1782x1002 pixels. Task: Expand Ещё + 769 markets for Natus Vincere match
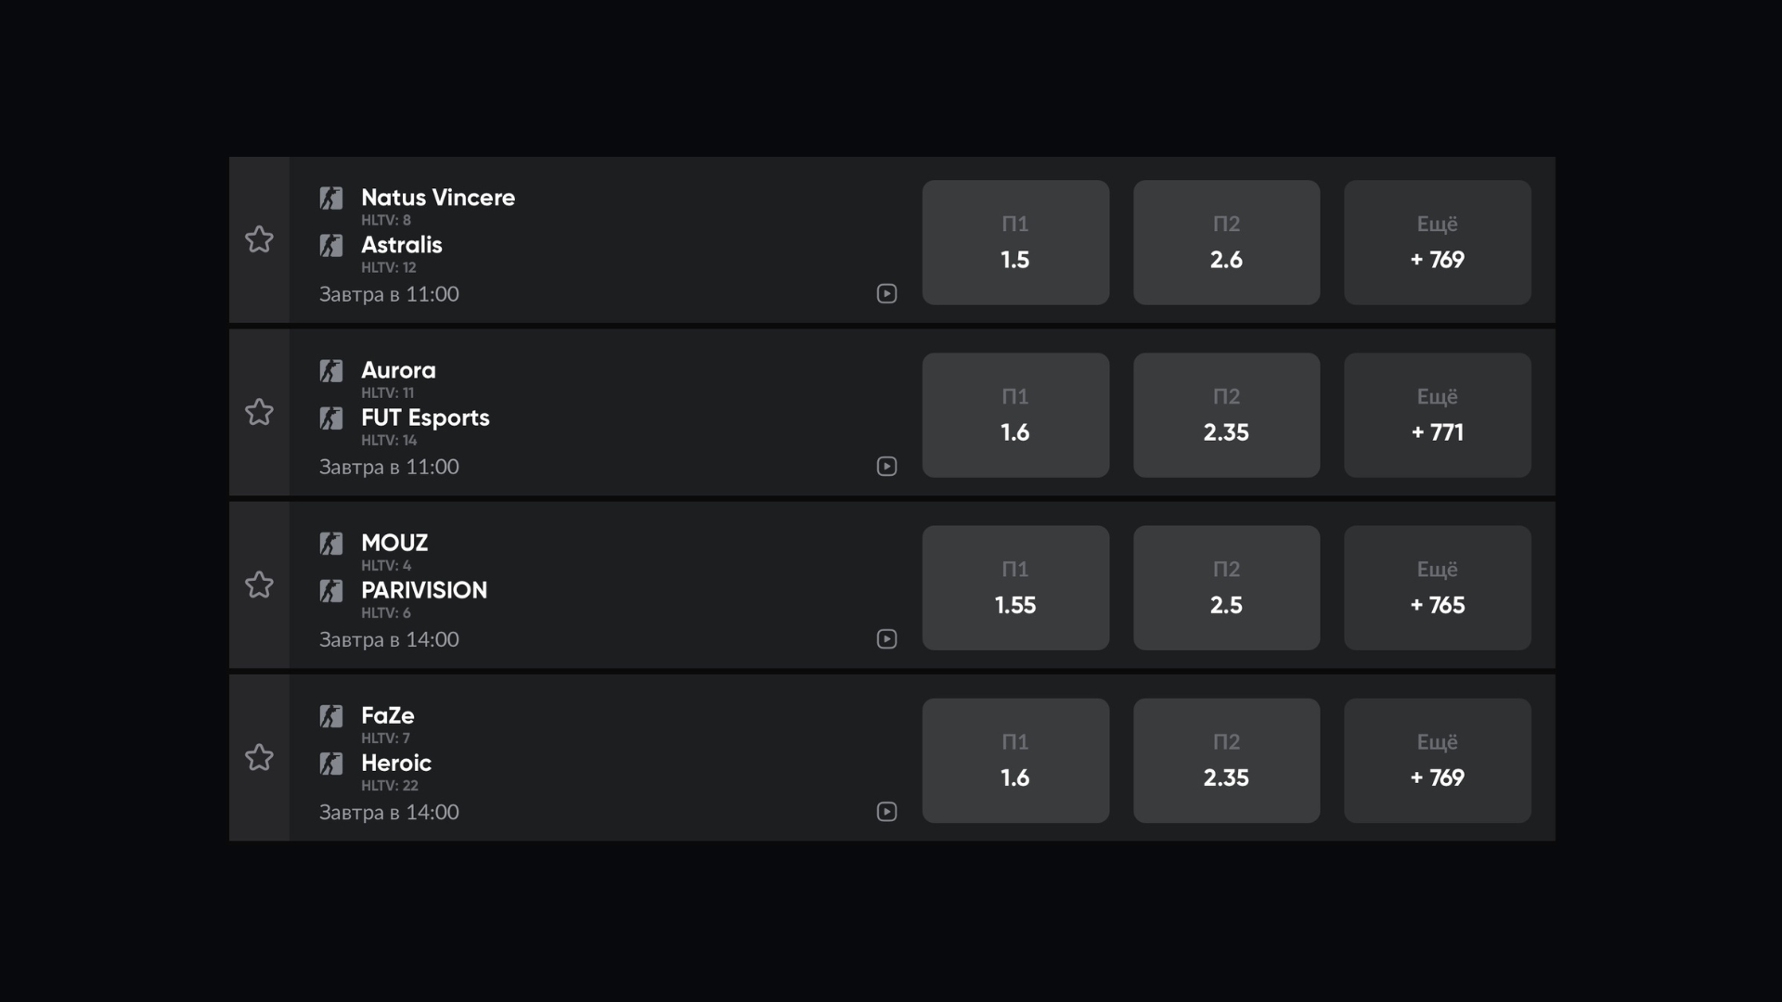pos(1437,242)
